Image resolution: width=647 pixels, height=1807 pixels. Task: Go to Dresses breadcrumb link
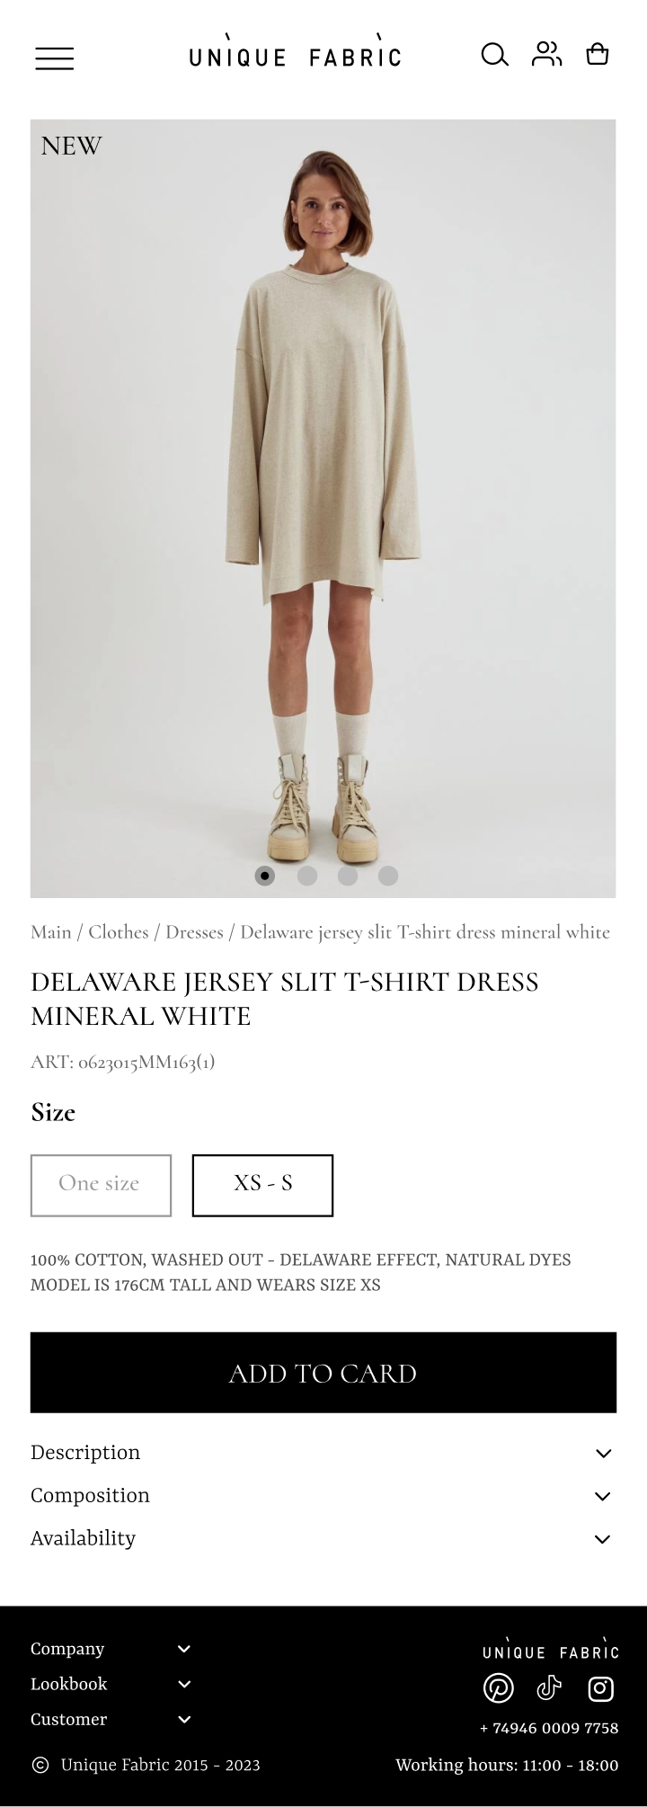click(x=194, y=932)
